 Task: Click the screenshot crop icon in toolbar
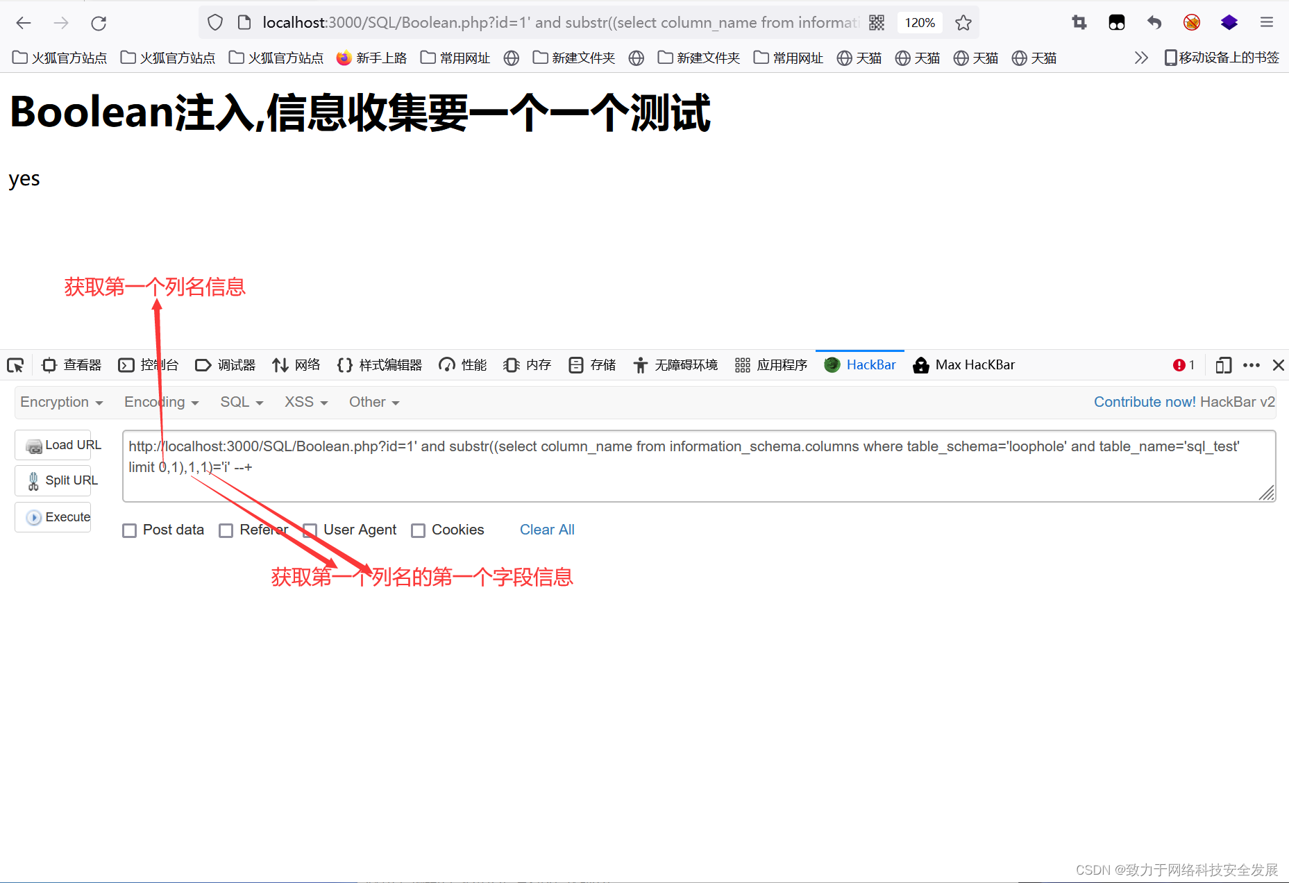tap(1079, 22)
